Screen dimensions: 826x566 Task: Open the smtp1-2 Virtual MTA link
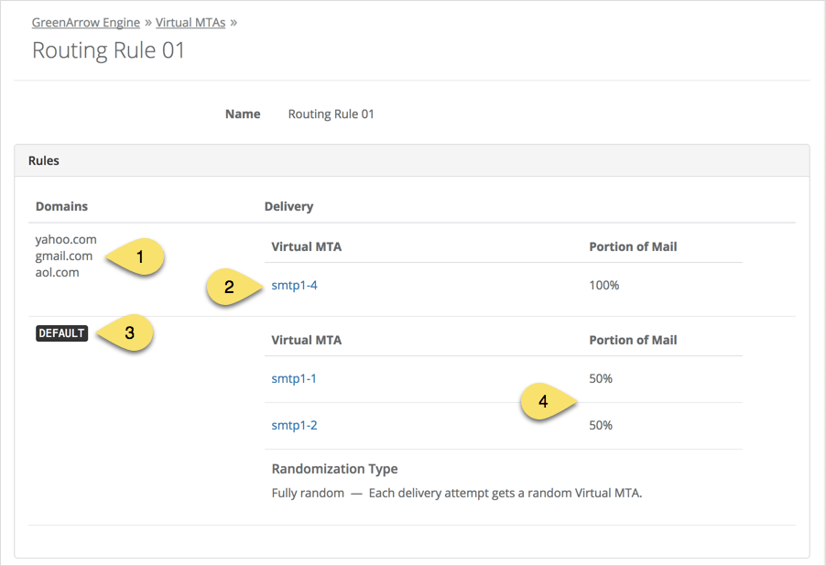[294, 425]
